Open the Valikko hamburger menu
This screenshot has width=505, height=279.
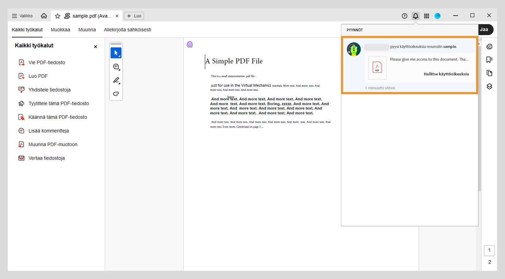point(22,16)
